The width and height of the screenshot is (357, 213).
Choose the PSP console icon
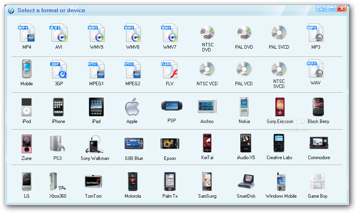[172, 106]
